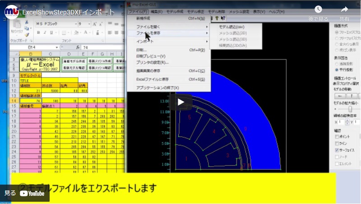The height and width of the screenshot is (204, 361).
Task: Click the decrease font size icon
Action: [101, 24]
